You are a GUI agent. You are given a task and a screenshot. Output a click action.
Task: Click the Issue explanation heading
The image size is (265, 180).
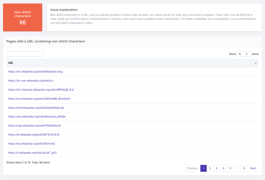tap(64, 10)
